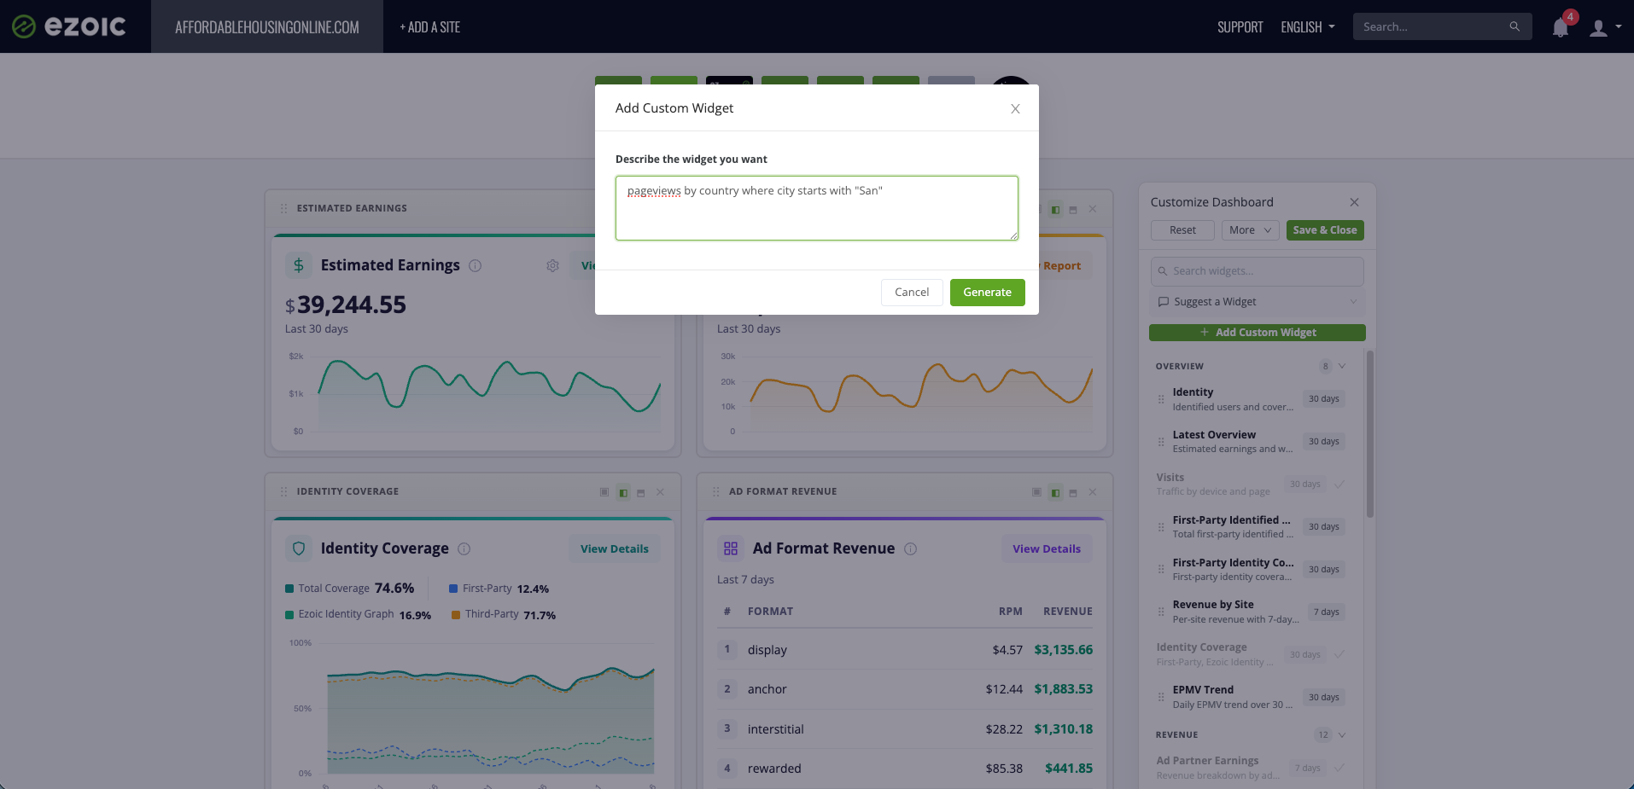
Task: Open the AFFORDABLEHOUSINGONLINE.COM site tab
Action: [x=267, y=26]
